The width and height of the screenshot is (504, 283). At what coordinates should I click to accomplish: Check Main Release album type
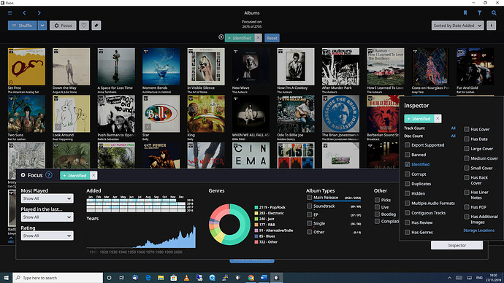309,198
